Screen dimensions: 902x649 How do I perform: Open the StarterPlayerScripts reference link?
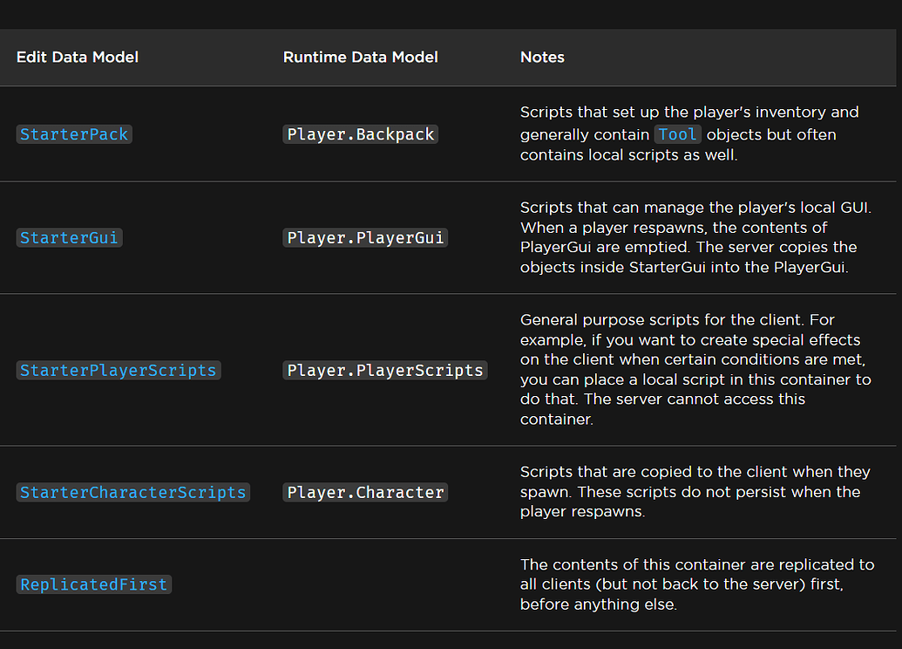pos(118,370)
